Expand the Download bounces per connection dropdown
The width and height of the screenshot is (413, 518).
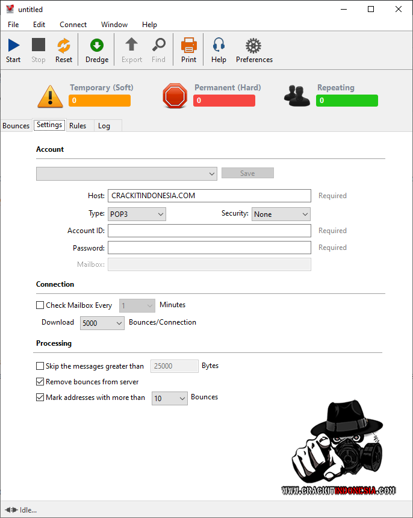click(102, 323)
